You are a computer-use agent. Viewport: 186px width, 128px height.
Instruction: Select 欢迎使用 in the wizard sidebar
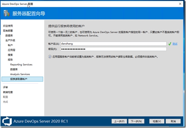coord(8,26)
